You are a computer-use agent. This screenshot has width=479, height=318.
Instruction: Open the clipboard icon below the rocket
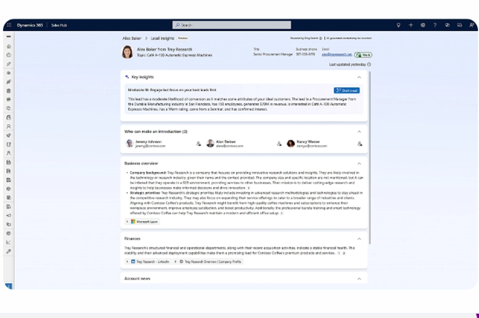pyautogui.click(x=9, y=91)
